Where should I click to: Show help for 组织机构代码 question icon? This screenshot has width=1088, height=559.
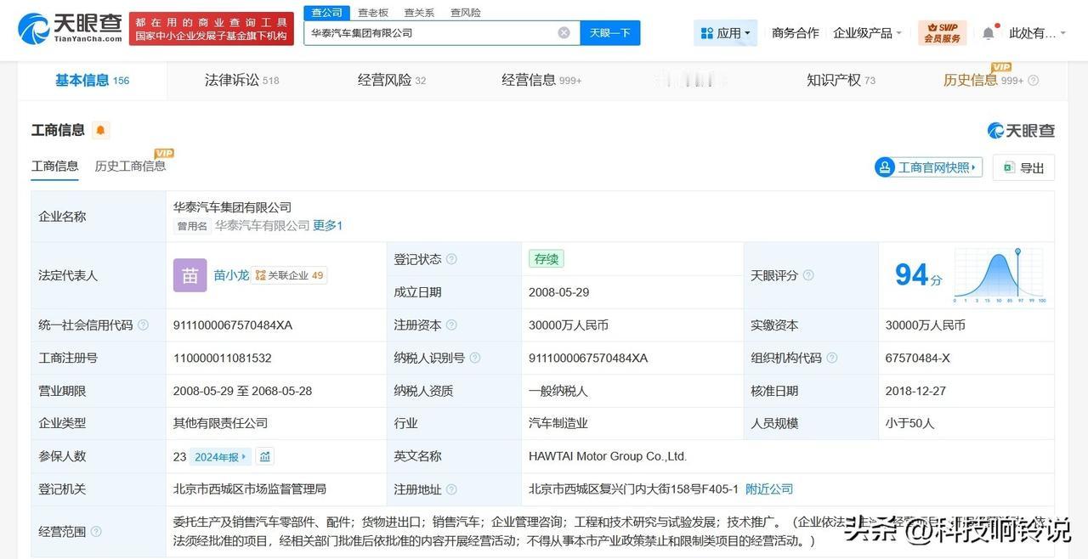pos(832,359)
